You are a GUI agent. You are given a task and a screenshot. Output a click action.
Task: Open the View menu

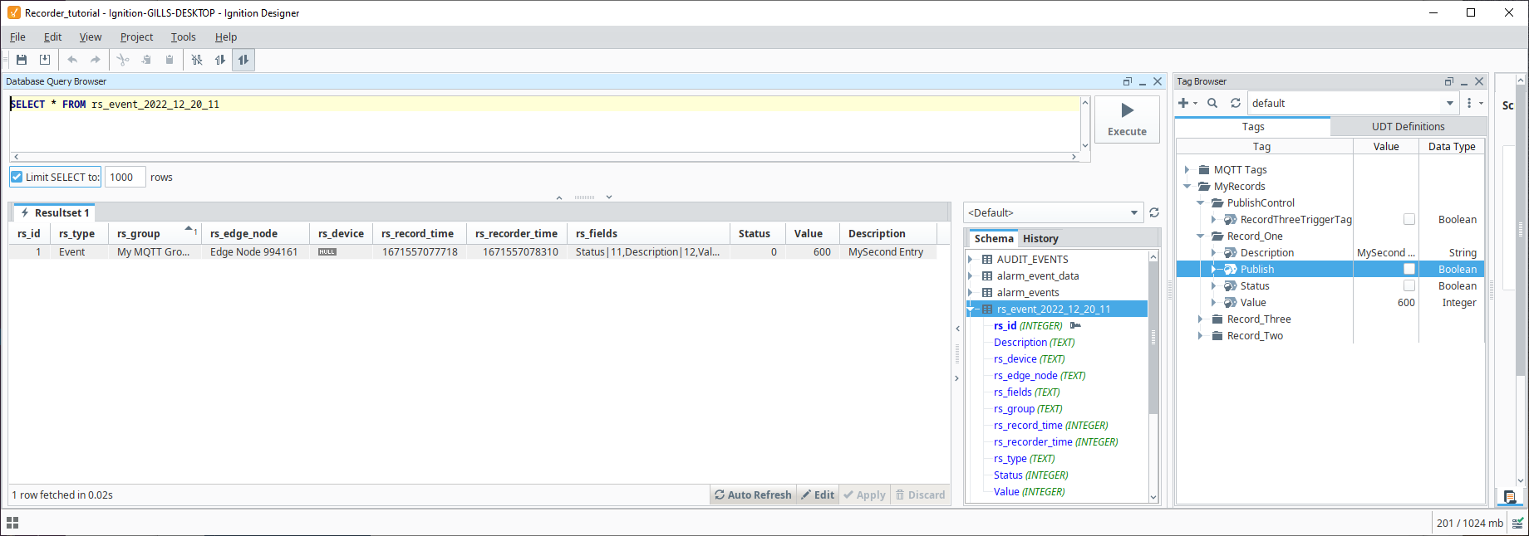coord(90,37)
